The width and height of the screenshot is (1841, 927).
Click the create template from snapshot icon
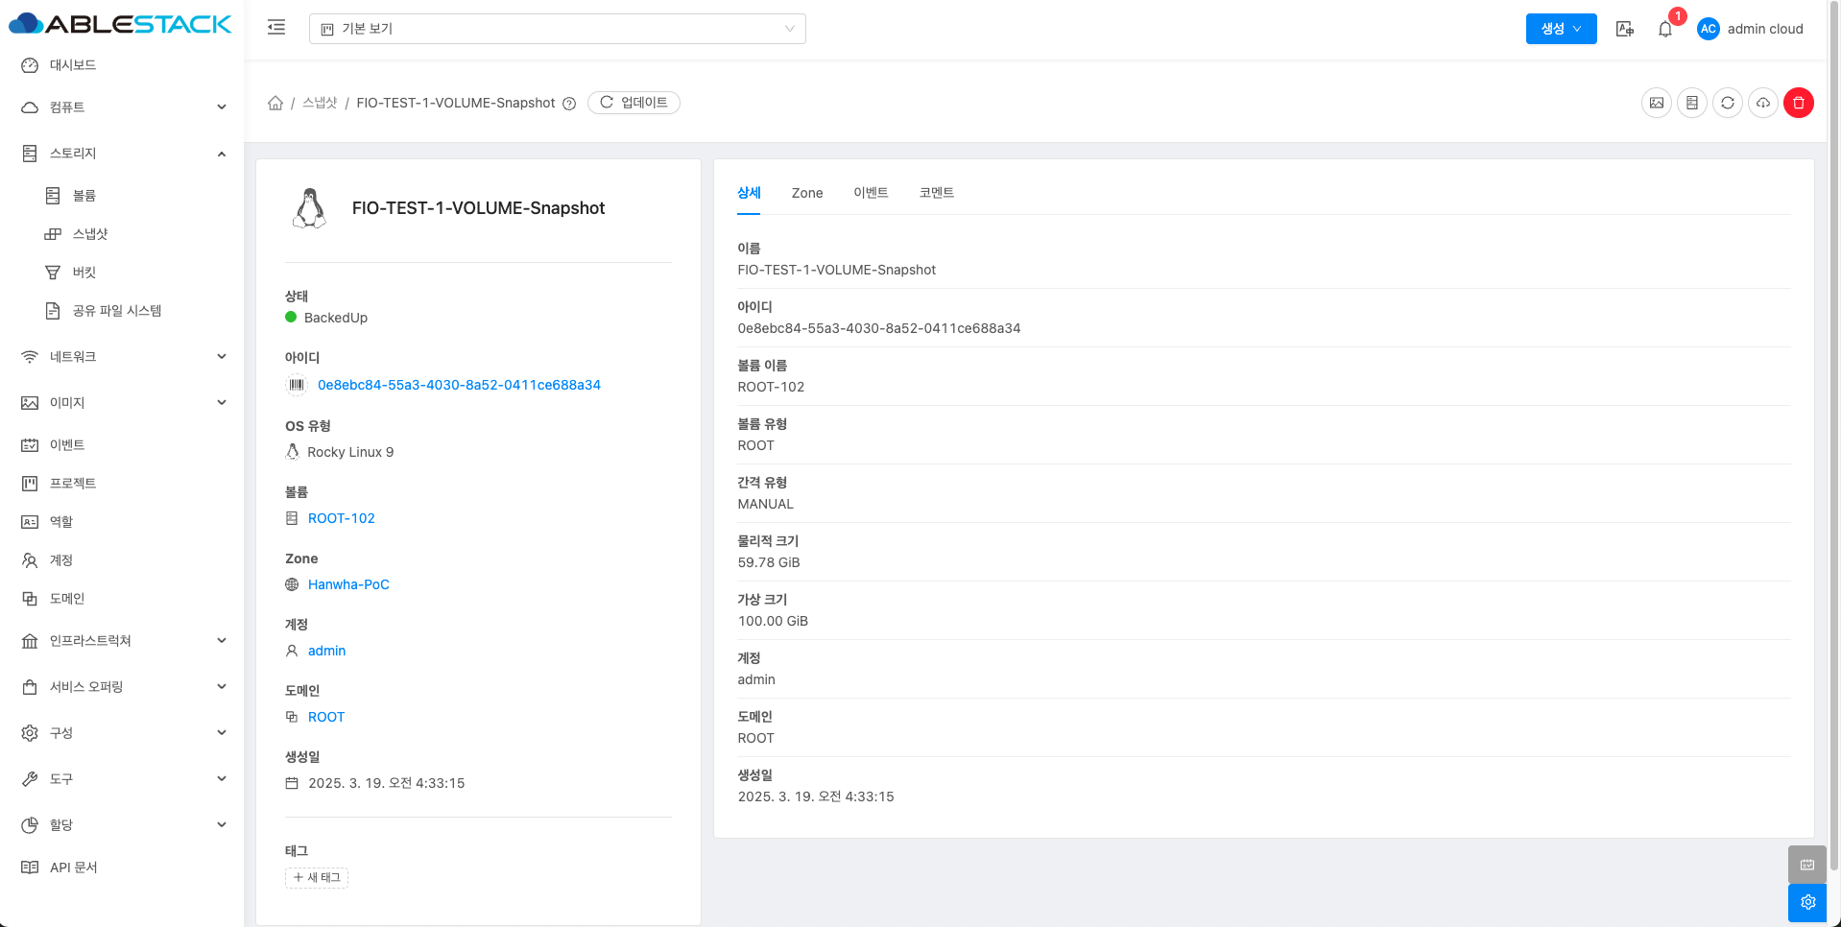click(x=1657, y=103)
